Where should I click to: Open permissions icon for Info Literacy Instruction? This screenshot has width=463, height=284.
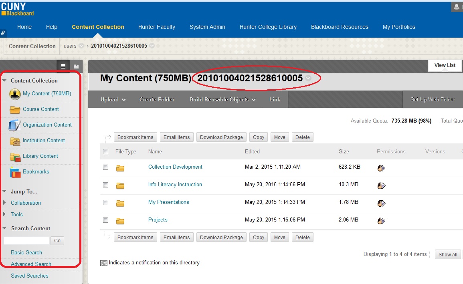[382, 185]
